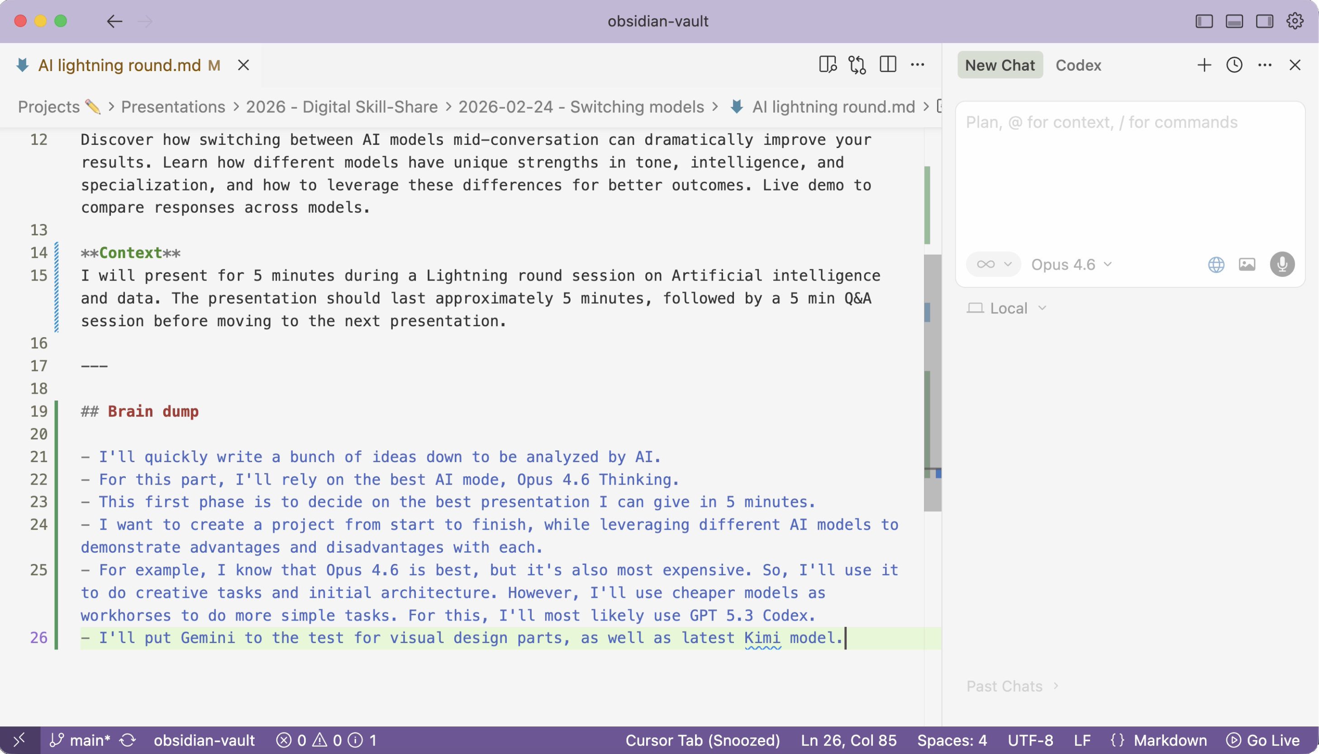Image resolution: width=1319 pixels, height=754 pixels.
Task: Click the editor more actions ellipsis icon
Action: [x=917, y=64]
